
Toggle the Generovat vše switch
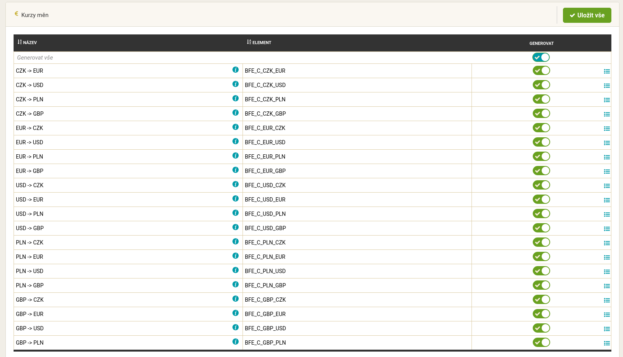541,57
